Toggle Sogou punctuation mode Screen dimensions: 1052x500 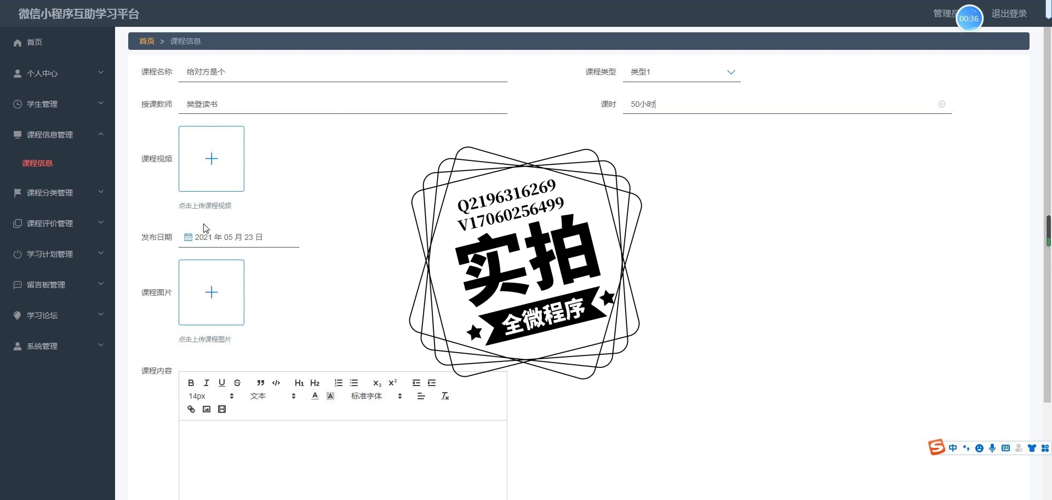tap(966, 448)
